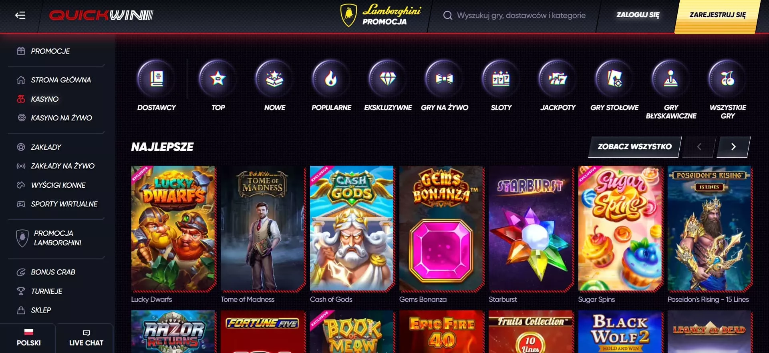Open the Jackpoty category icon
Screen dimensions: 769x353
[x=558, y=78]
